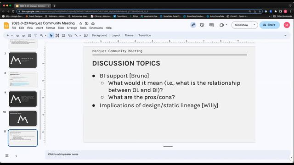Screen dimensions: 294x165
Task: Star the 2023-3-23 Marquez presentation
Action: pos(81,23)
